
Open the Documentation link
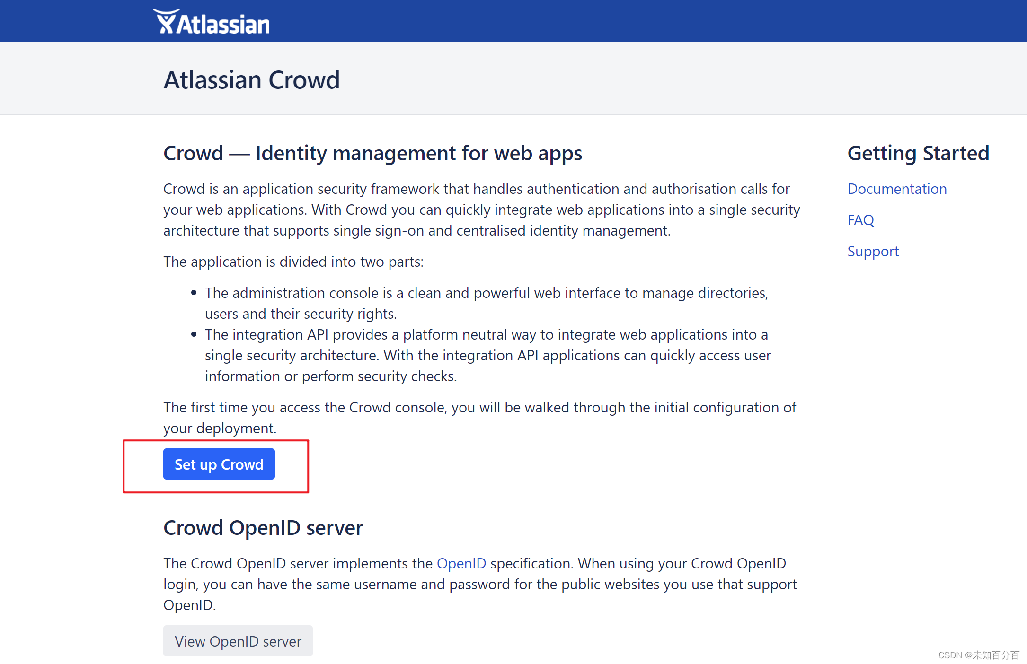tap(897, 189)
